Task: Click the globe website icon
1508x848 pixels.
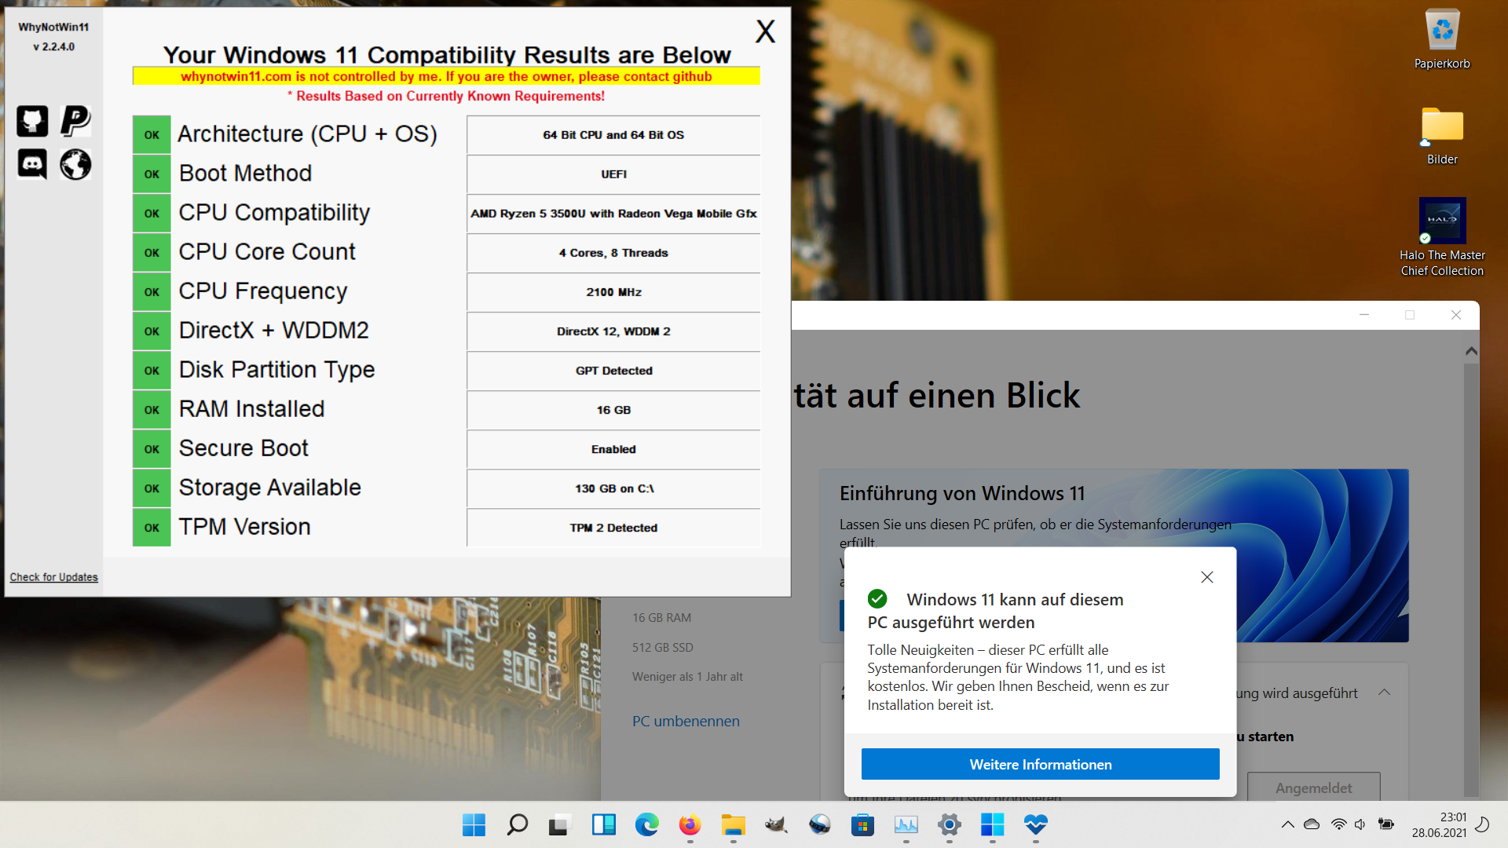Action: [x=75, y=165]
